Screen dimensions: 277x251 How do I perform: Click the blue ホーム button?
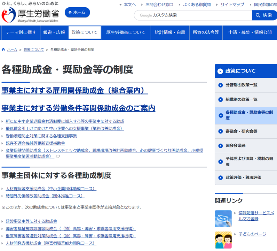tap(77, 13)
